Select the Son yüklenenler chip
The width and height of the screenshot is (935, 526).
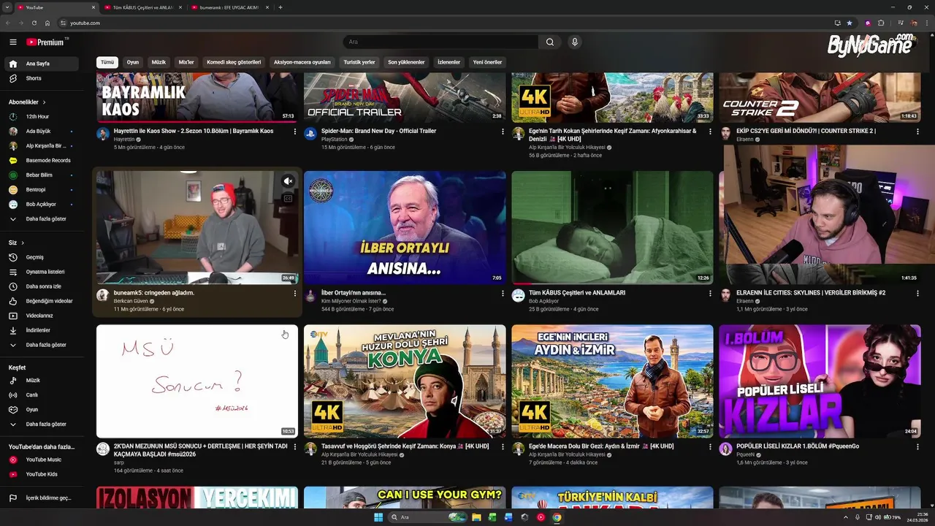[406, 63]
